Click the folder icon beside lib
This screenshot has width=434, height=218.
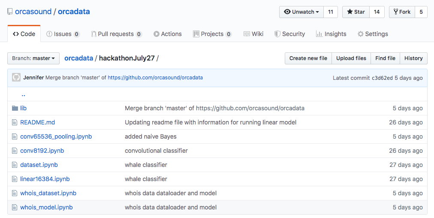coord(15,108)
